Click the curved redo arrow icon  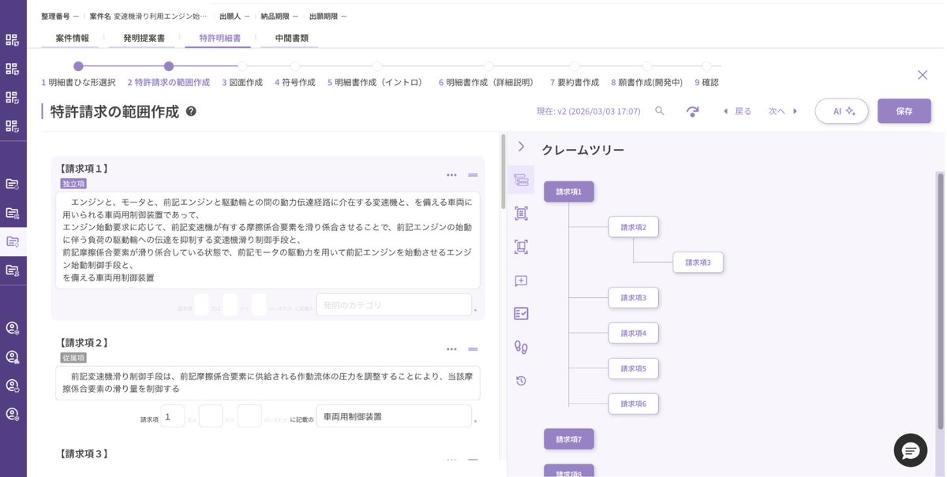tap(692, 111)
